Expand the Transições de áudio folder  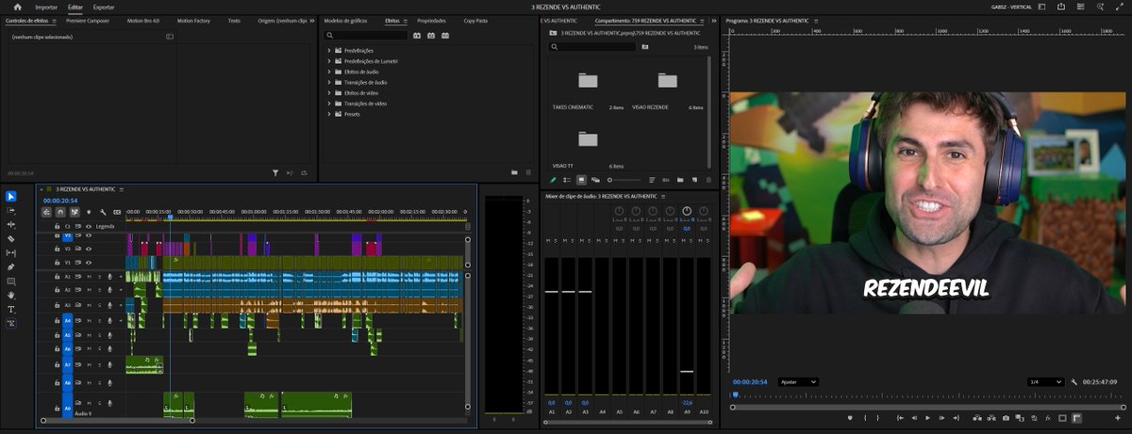click(x=329, y=82)
